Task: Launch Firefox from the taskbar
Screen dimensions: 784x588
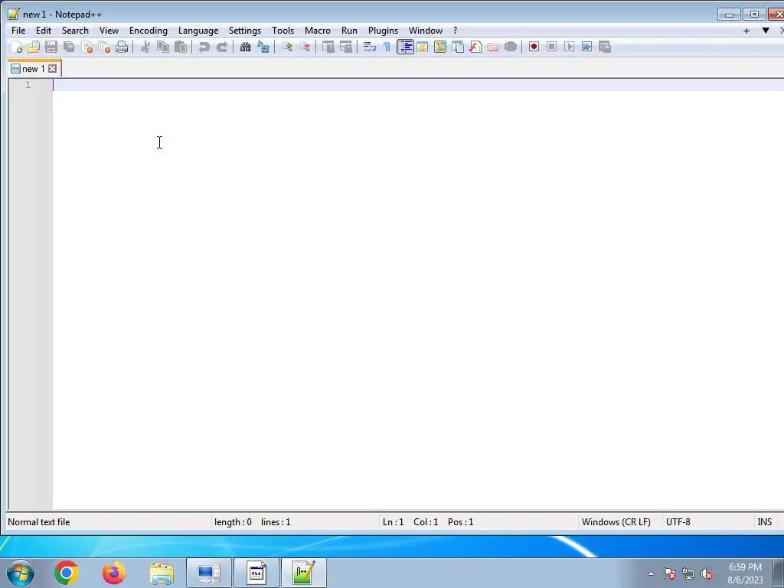Action: pyautogui.click(x=114, y=573)
